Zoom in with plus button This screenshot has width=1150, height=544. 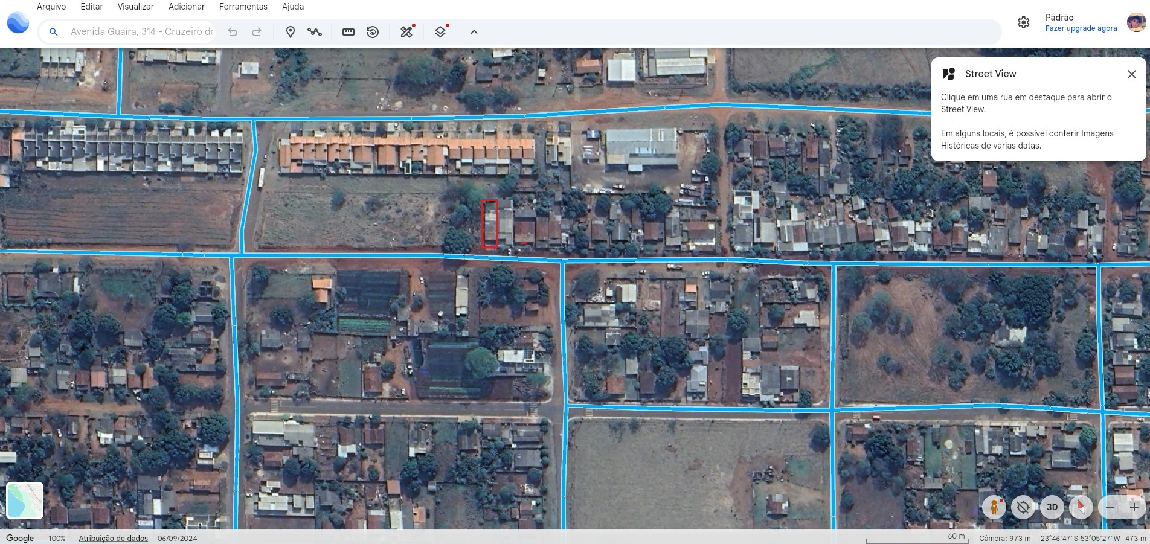coord(1134,507)
